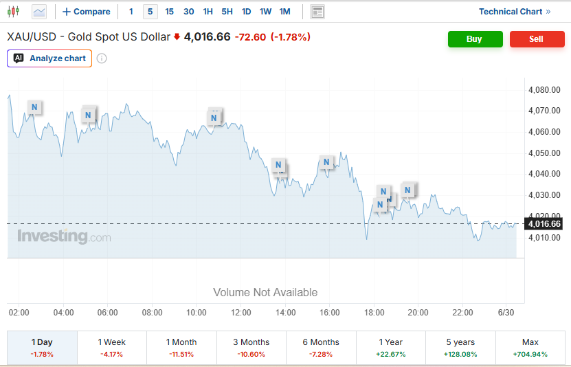Click the green Buy button

click(475, 39)
